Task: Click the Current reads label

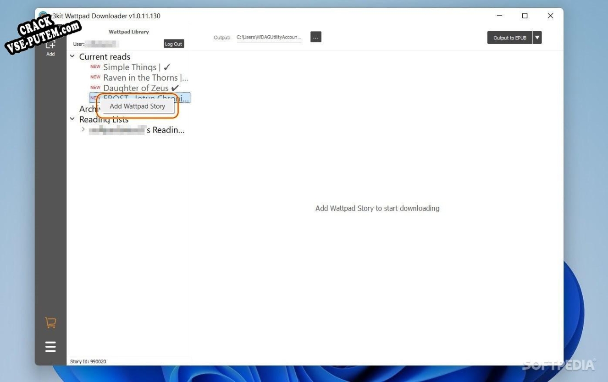Action: pos(105,56)
